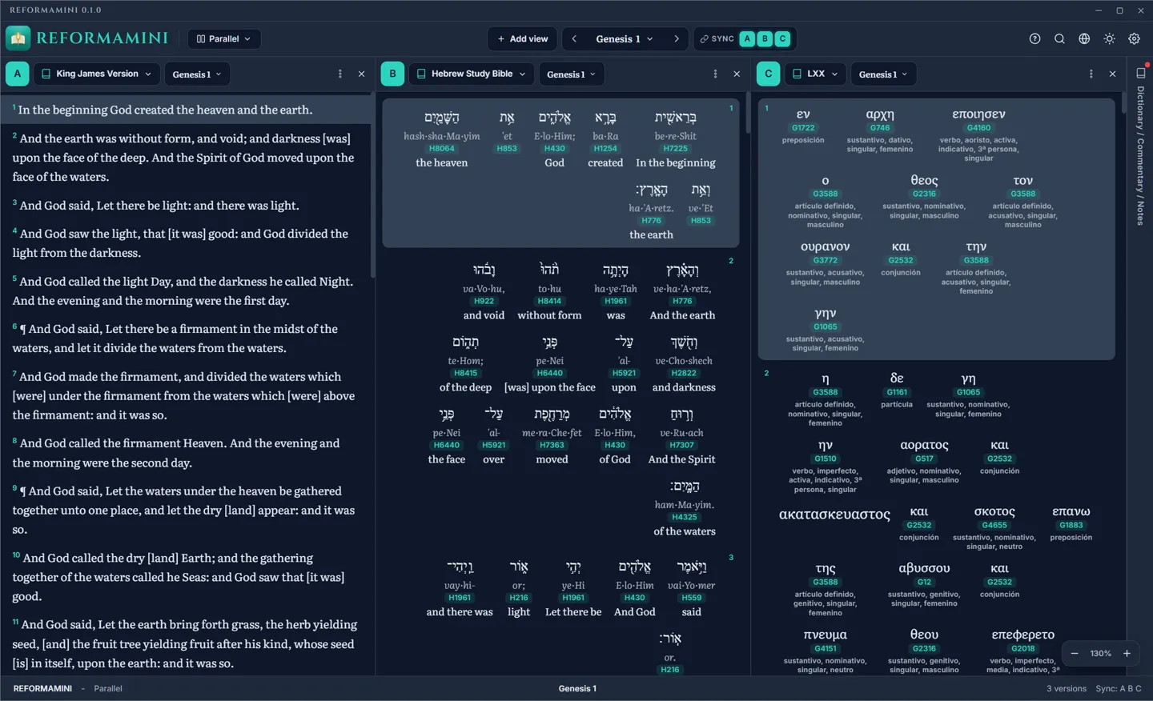Open Strong's G4160 link under εποιησεν
The image size is (1153, 701).
978,128
